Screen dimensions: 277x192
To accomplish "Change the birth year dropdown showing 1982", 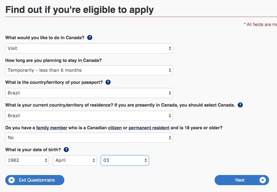I will click(x=27, y=160).
